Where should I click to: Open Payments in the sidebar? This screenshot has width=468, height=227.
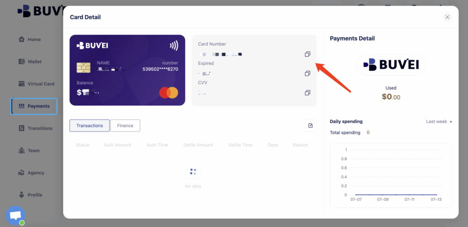(34, 106)
